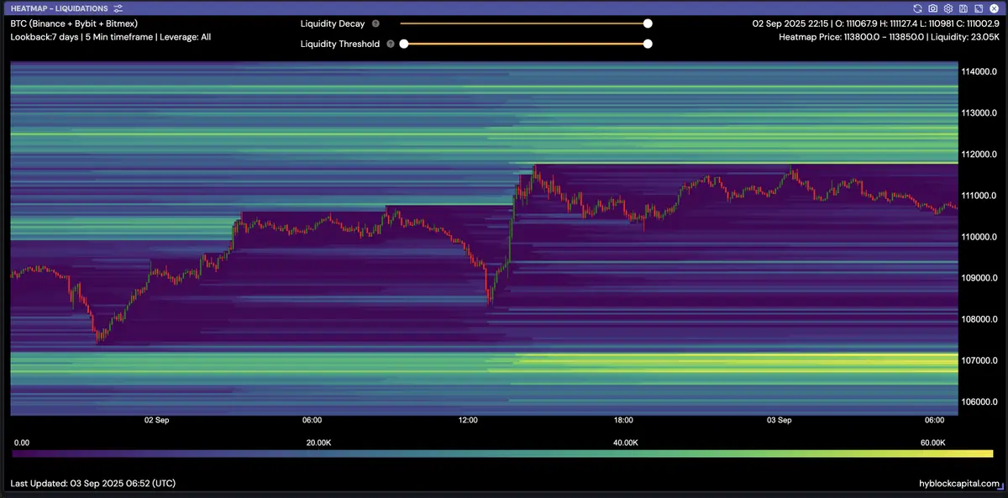
Task: Click the 0.00 color scale label
Action: tap(22, 442)
